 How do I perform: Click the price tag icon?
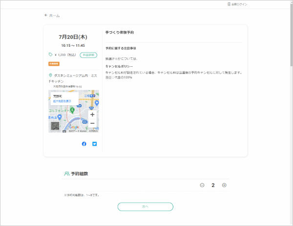click(x=50, y=55)
